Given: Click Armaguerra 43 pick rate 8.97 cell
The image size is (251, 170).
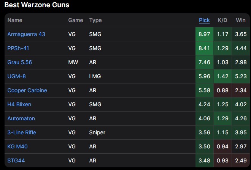Looking at the screenshot, I should pos(204,34).
